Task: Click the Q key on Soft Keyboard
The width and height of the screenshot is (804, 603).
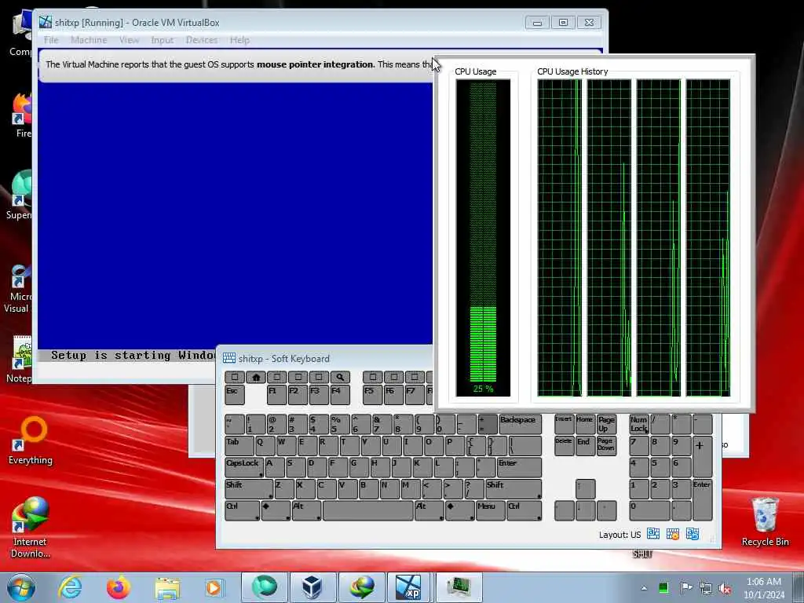Action: tap(265, 446)
